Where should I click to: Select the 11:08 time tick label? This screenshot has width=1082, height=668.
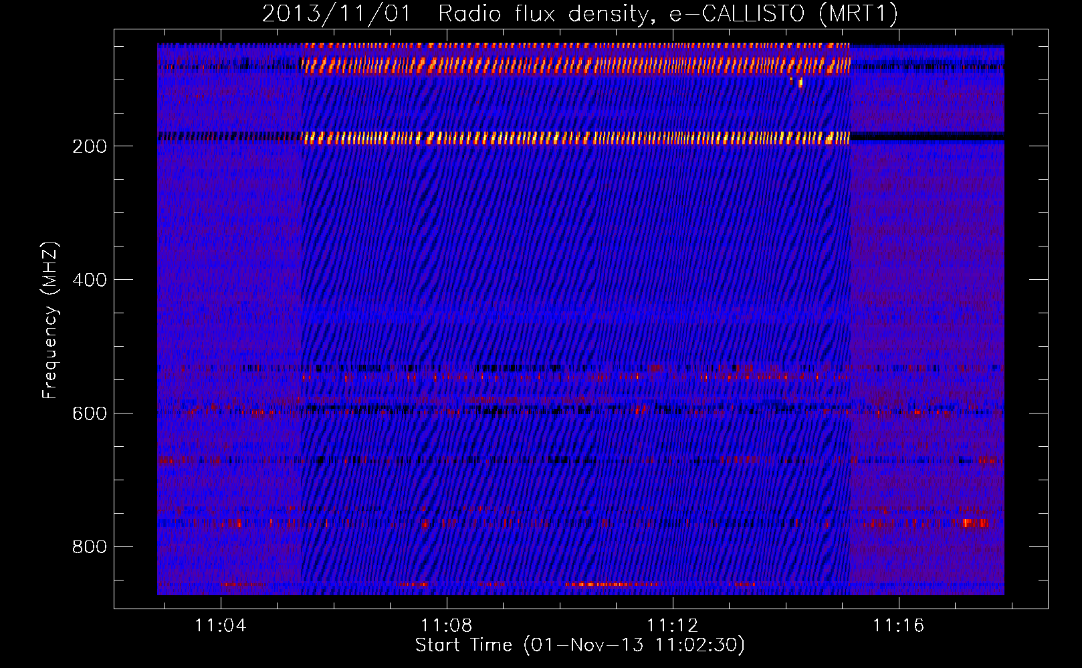pos(446,625)
